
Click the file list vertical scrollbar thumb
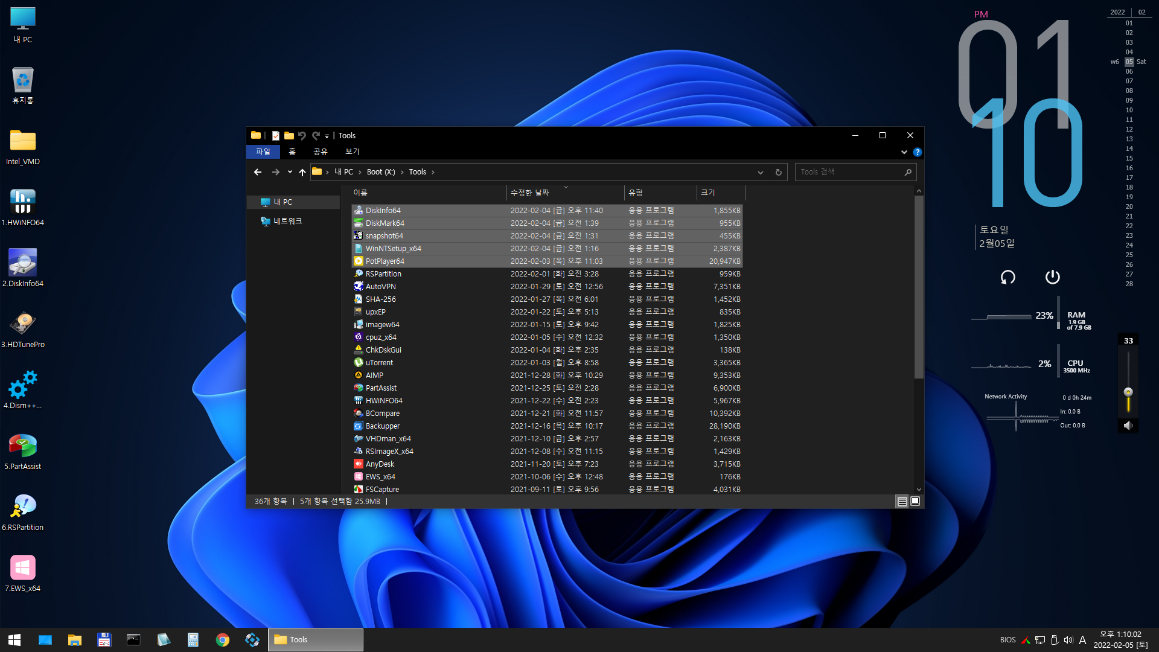tap(919, 287)
